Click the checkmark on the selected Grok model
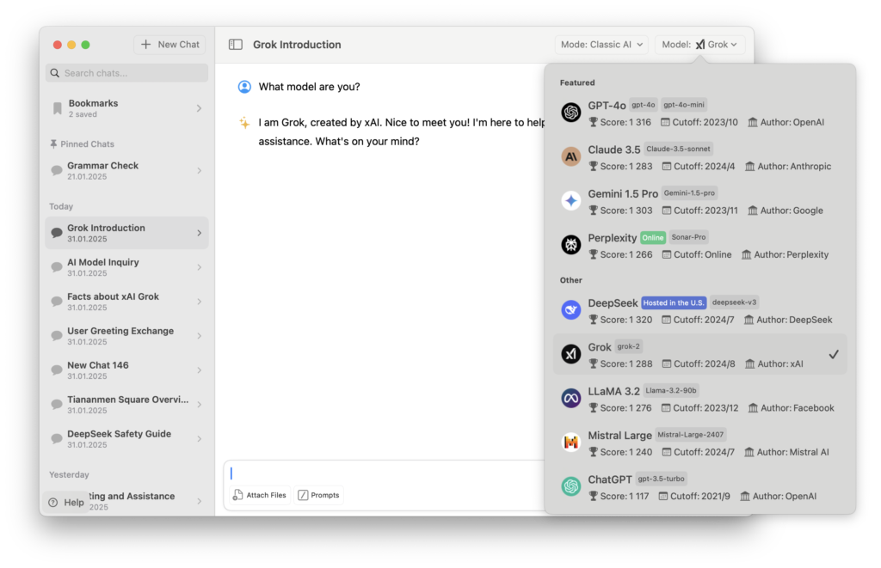881x568 pixels. [834, 354]
